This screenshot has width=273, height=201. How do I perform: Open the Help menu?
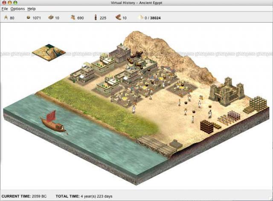[32, 9]
